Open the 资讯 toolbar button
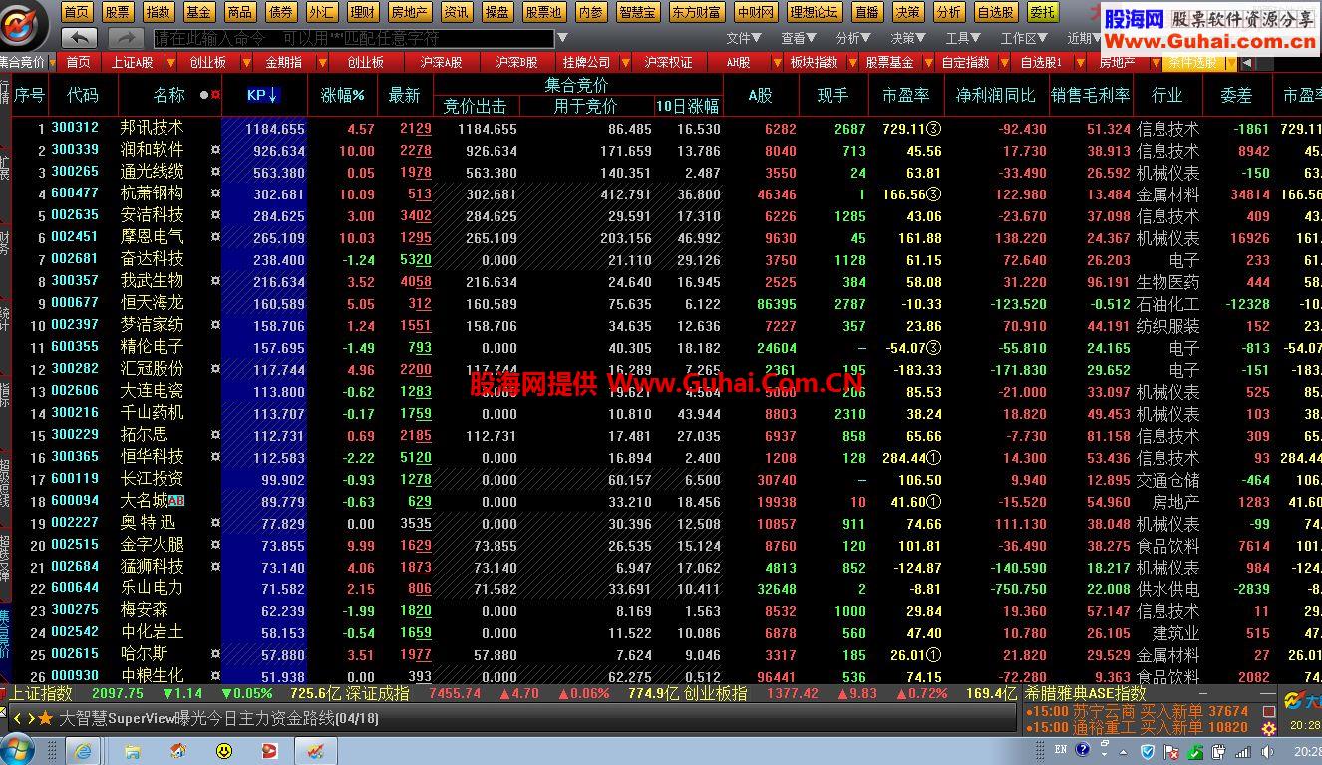The image size is (1322, 765). tap(457, 12)
